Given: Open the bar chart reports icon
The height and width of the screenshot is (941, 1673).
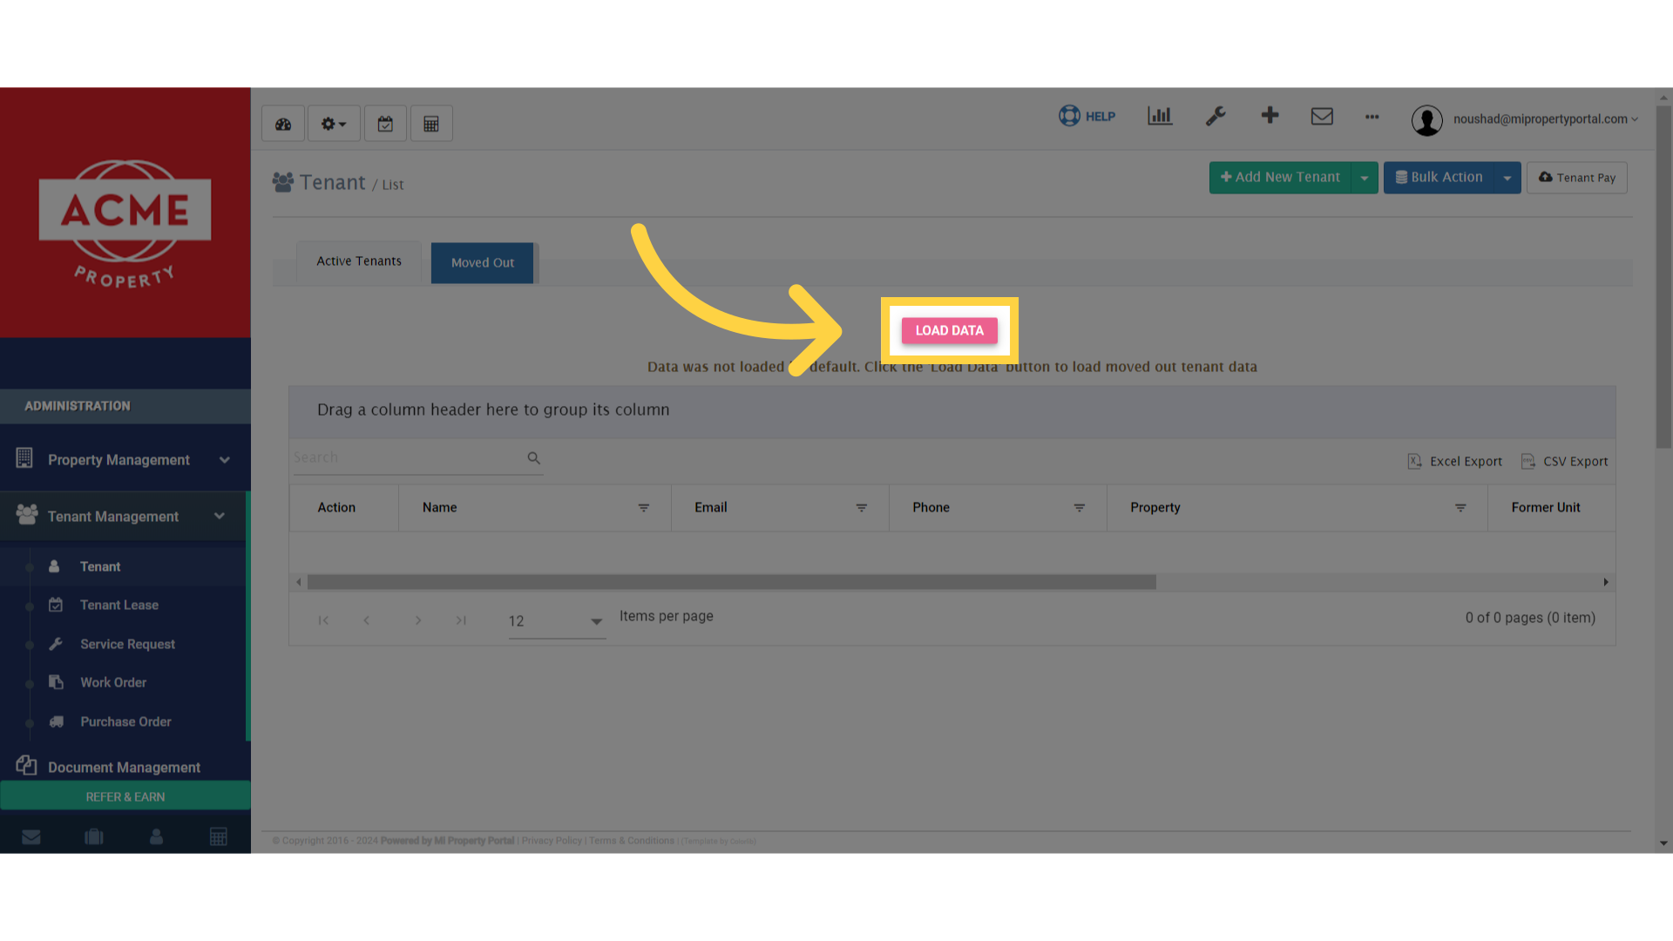Looking at the screenshot, I should (x=1160, y=116).
